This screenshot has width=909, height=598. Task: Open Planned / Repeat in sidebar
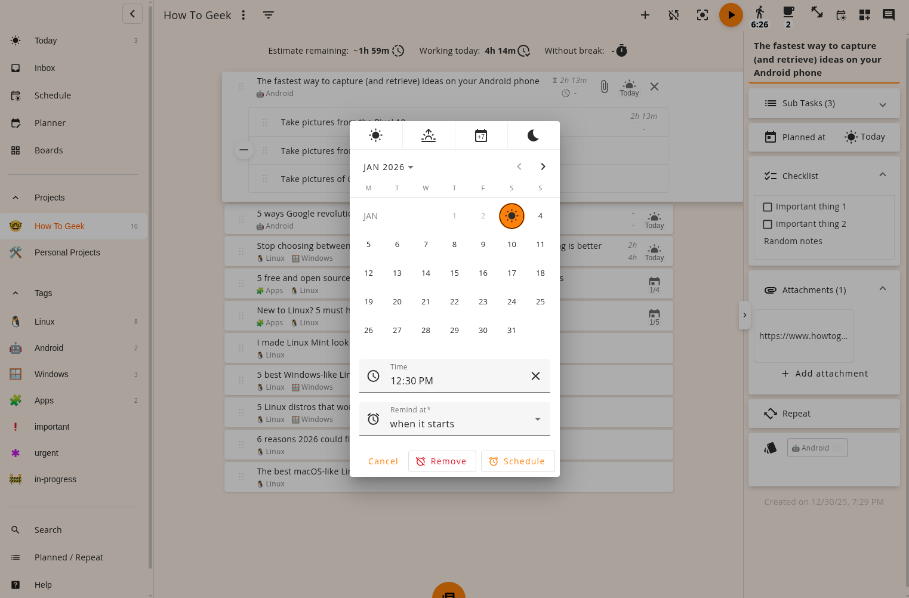(74, 557)
